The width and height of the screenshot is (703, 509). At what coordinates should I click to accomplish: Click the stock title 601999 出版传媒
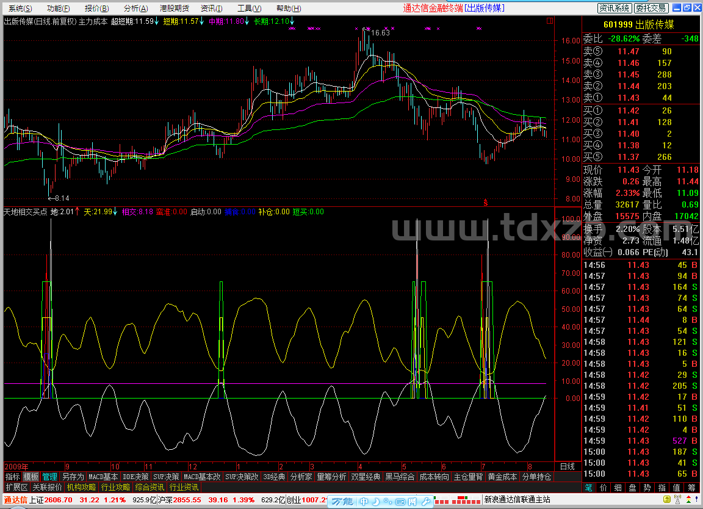[638, 24]
